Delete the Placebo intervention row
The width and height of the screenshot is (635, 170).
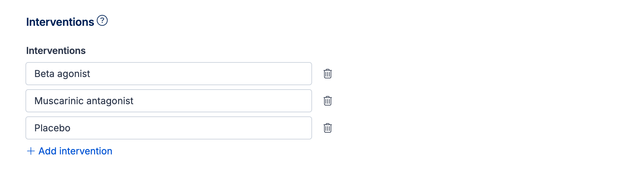327,128
